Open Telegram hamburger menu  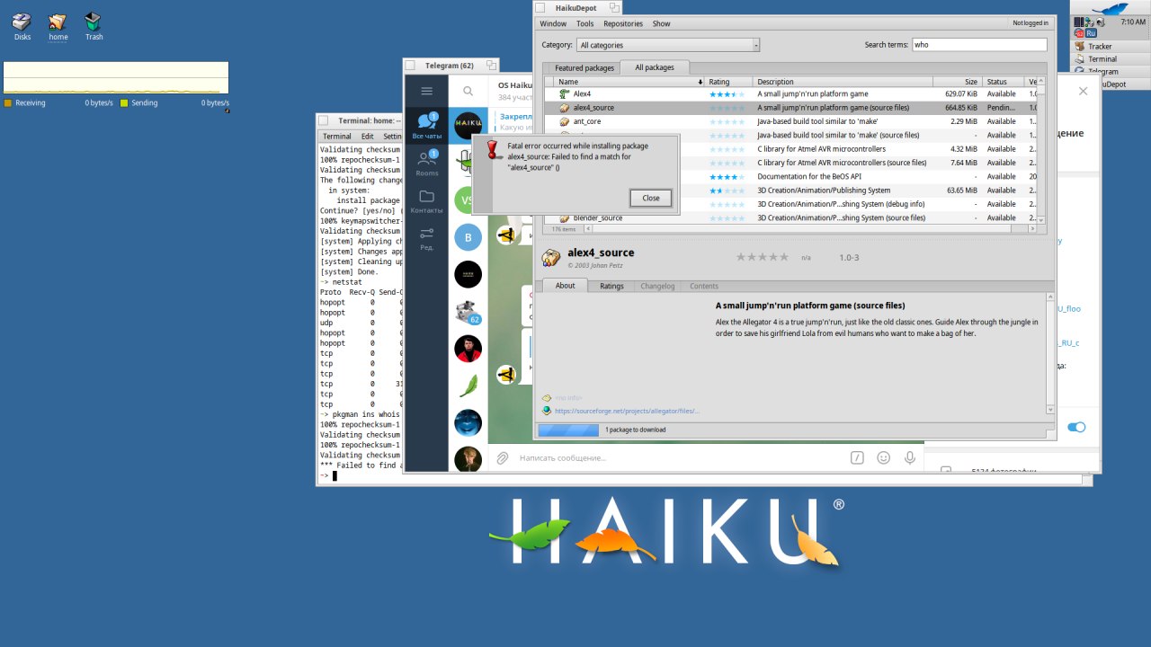426,91
